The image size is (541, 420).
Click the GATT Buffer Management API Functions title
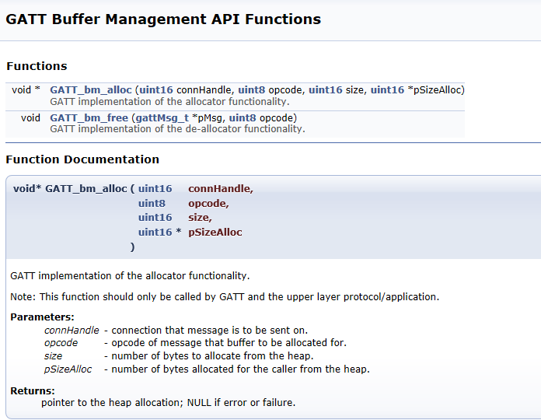tap(163, 19)
